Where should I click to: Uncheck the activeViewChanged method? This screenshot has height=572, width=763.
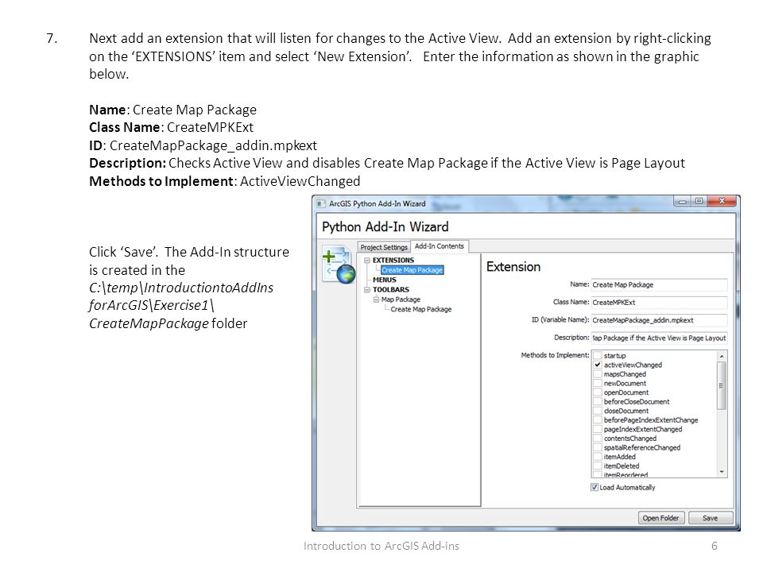[598, 365]
